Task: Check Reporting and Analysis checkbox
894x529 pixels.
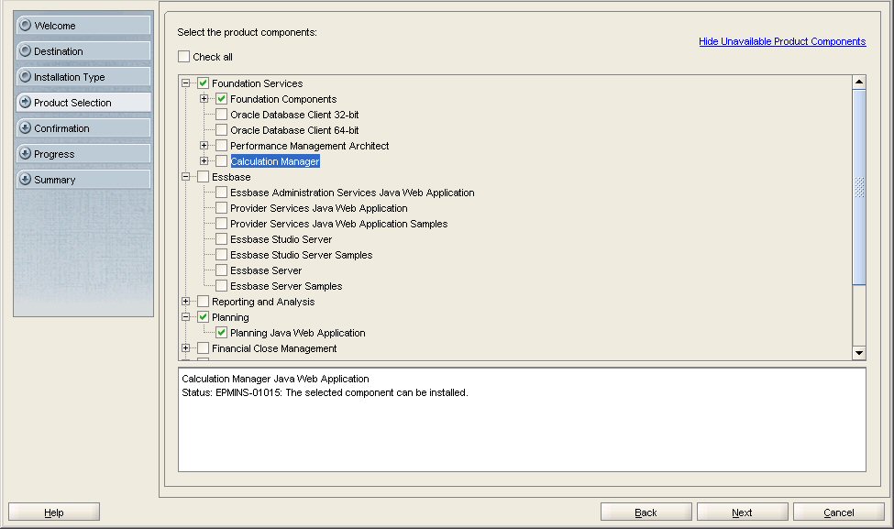Action: click(x=203, y=302)
